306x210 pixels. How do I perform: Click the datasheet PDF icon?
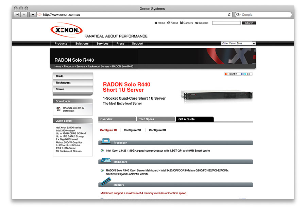pos(58,109)
